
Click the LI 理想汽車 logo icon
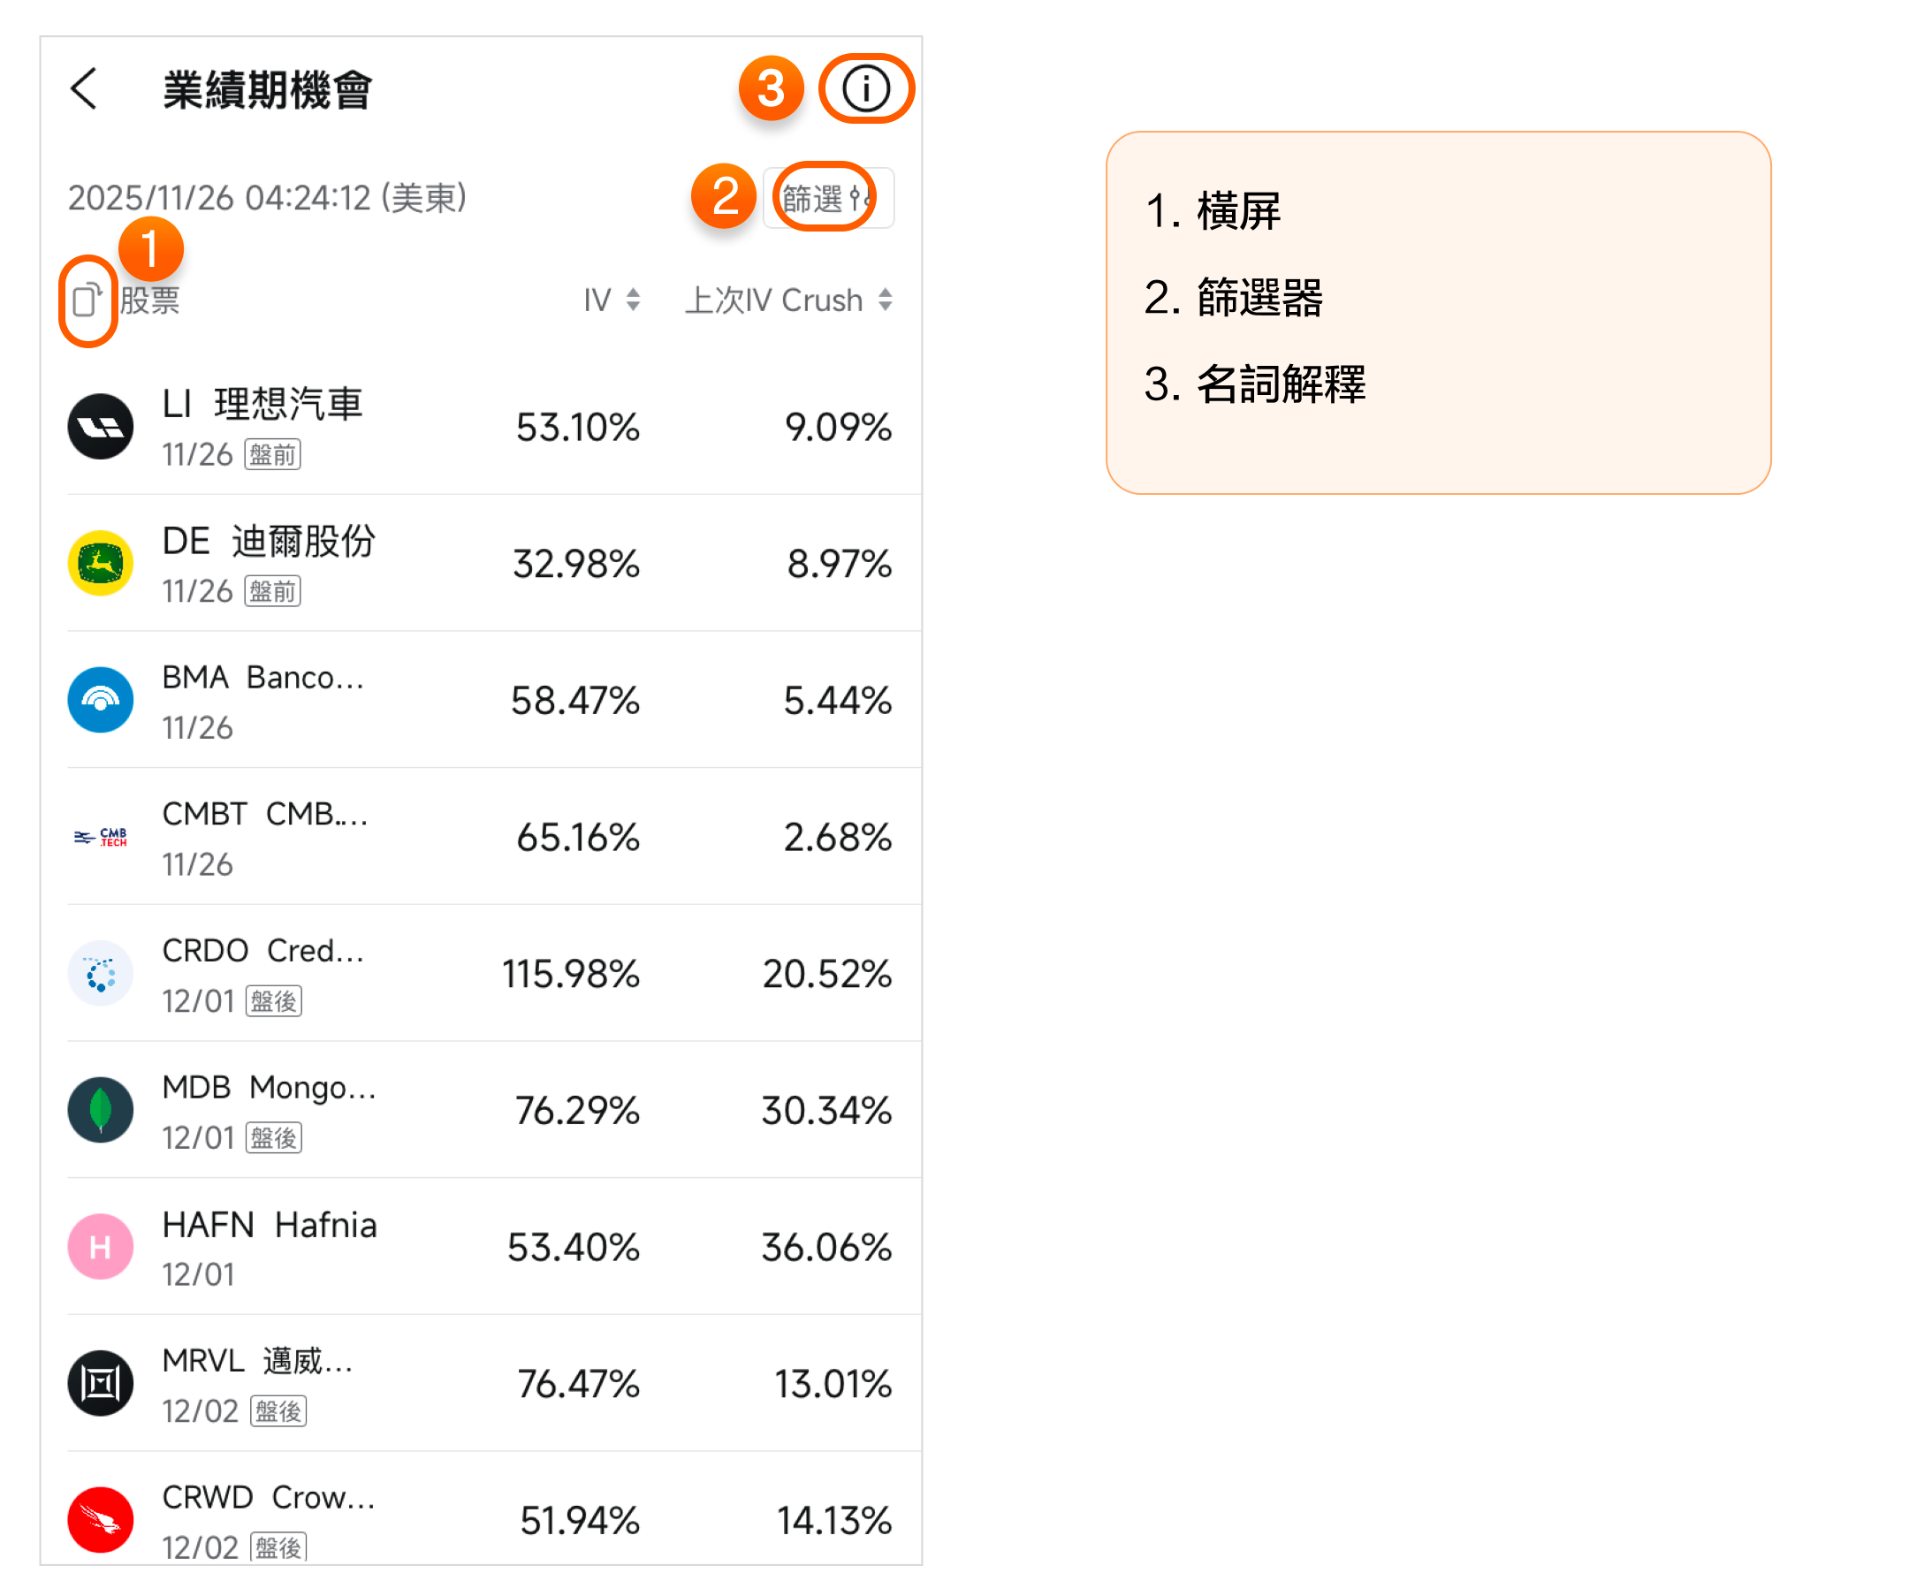click(101, 426)
